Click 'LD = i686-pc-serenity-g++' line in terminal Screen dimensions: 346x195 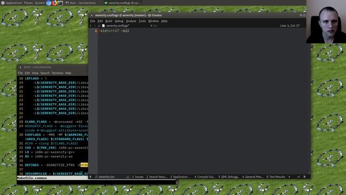50,152
